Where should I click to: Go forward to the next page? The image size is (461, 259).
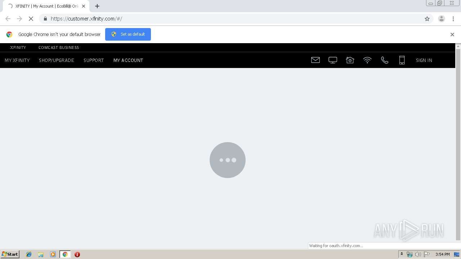tap(19, 19)
